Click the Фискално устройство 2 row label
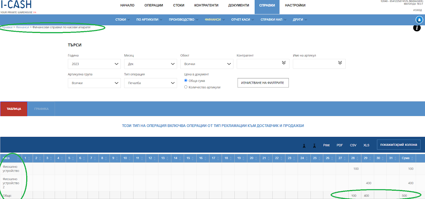Image resolution: width=425 pixels, height=199 pixels. click(x=11, y=183)
